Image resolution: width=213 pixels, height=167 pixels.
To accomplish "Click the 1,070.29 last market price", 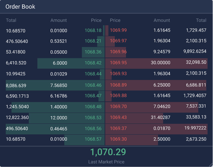I will coord(108,152).
